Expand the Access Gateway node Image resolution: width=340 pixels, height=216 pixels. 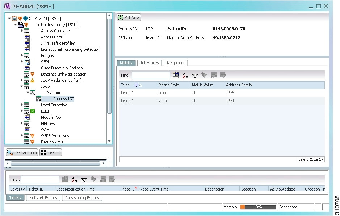point(22,30)
